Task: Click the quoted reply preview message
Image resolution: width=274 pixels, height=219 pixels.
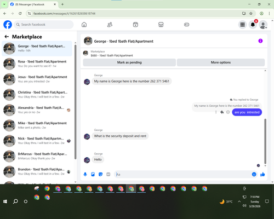Action: pos(227,106)
